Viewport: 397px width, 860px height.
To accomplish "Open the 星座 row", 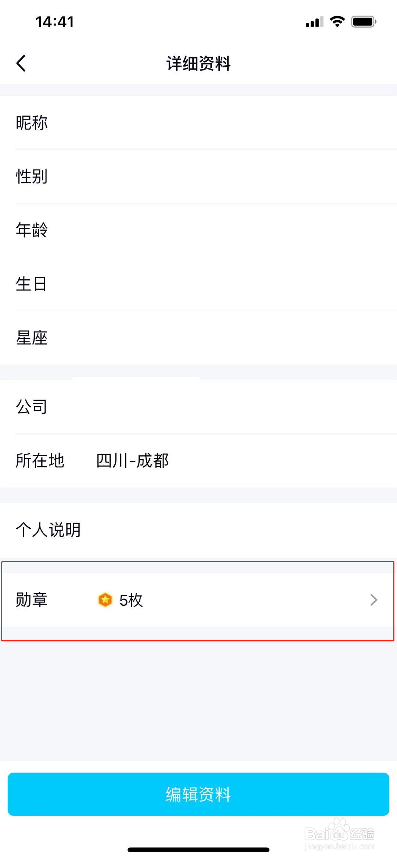I will pos(198,338).
